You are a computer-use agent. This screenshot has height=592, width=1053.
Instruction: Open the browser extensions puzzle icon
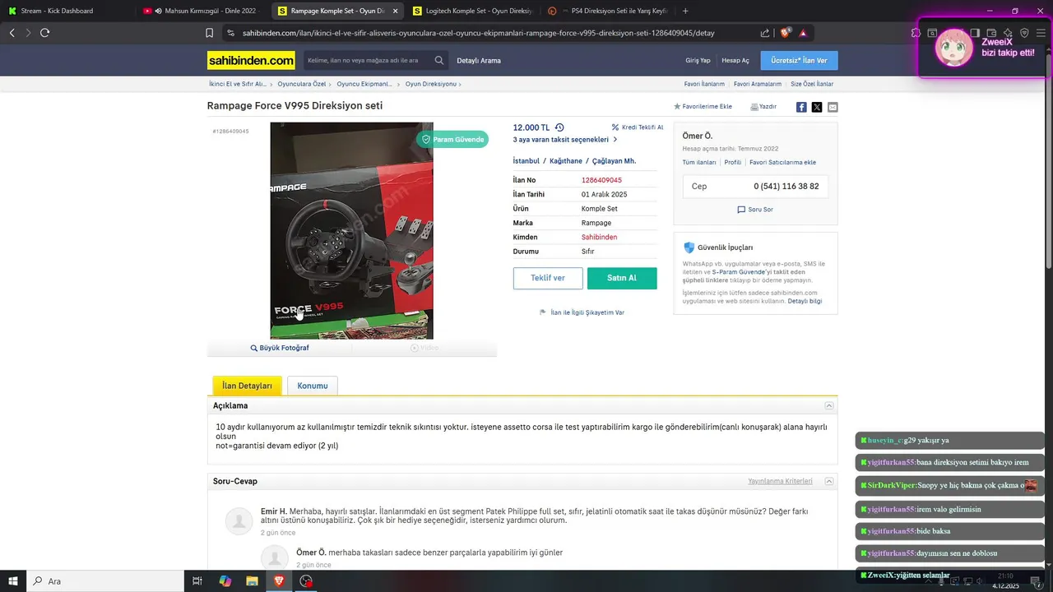[916, 33]
